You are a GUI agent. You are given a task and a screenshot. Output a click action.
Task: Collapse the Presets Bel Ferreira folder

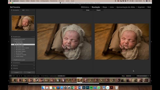(13, 41)
